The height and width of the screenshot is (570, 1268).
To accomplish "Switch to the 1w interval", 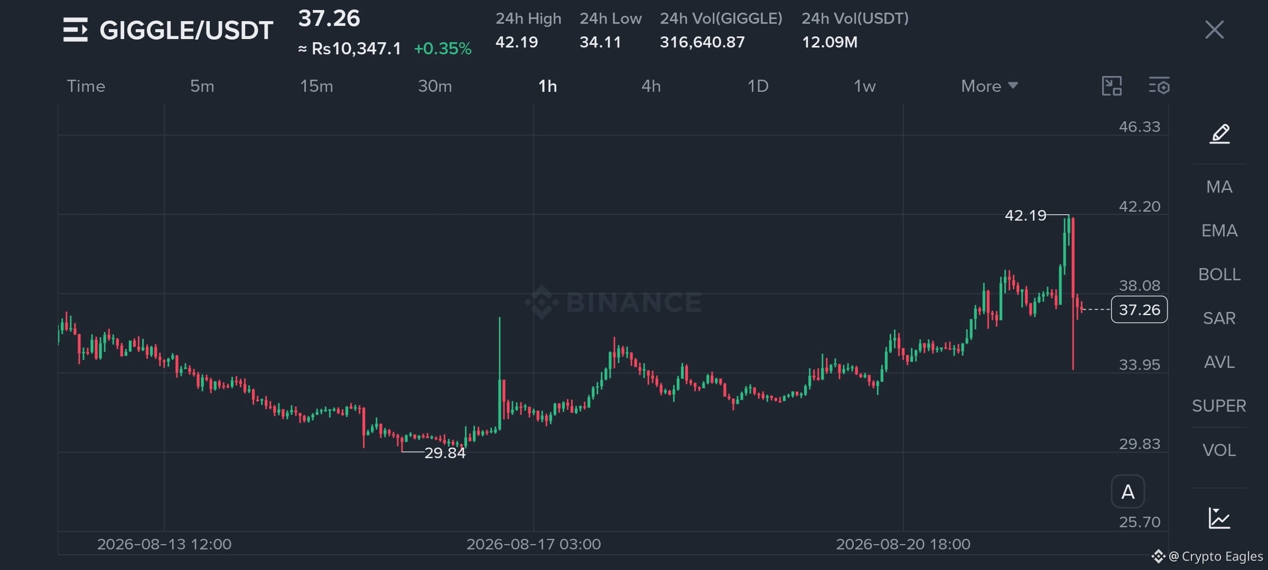I will coord(864,86).
